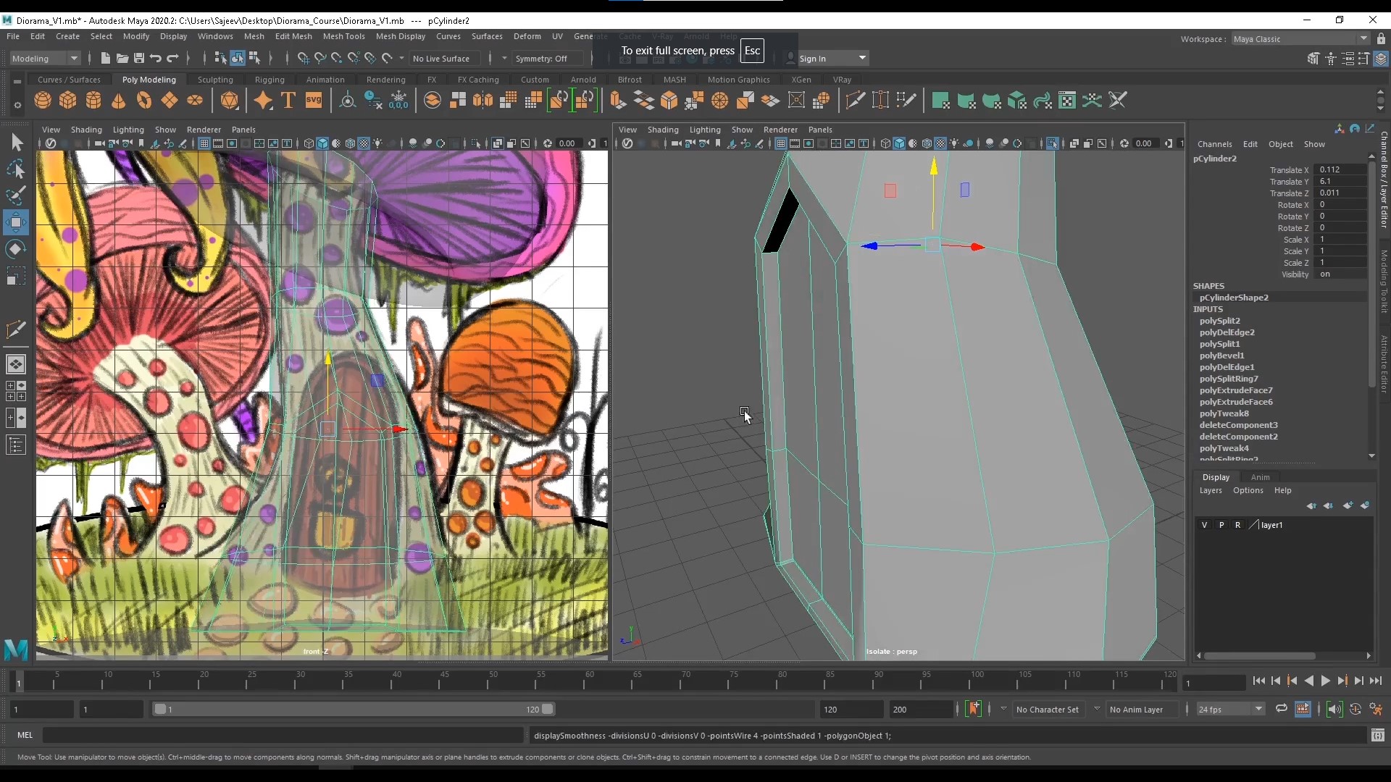
Task: Mute audio with the speaker toggle
Action: [1335, 710]
